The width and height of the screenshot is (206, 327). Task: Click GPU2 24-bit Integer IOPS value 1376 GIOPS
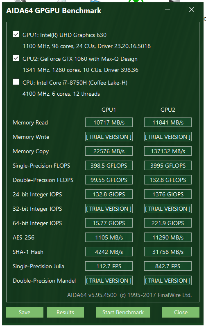pyautogui.click(x=168, y=194)
